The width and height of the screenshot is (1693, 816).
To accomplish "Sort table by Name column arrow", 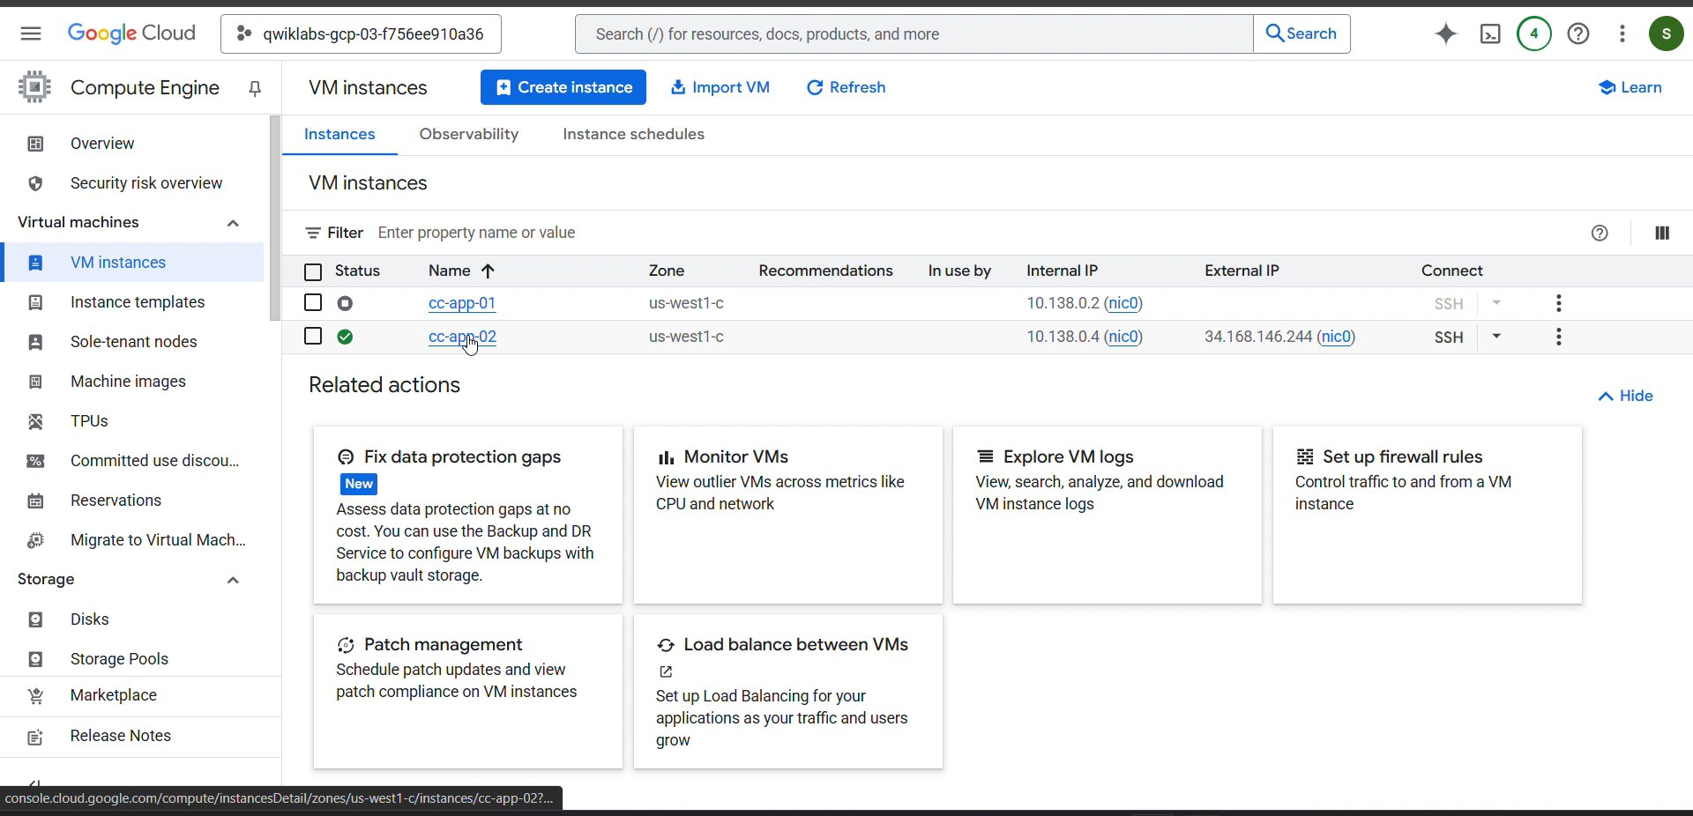I will (488, 271).
